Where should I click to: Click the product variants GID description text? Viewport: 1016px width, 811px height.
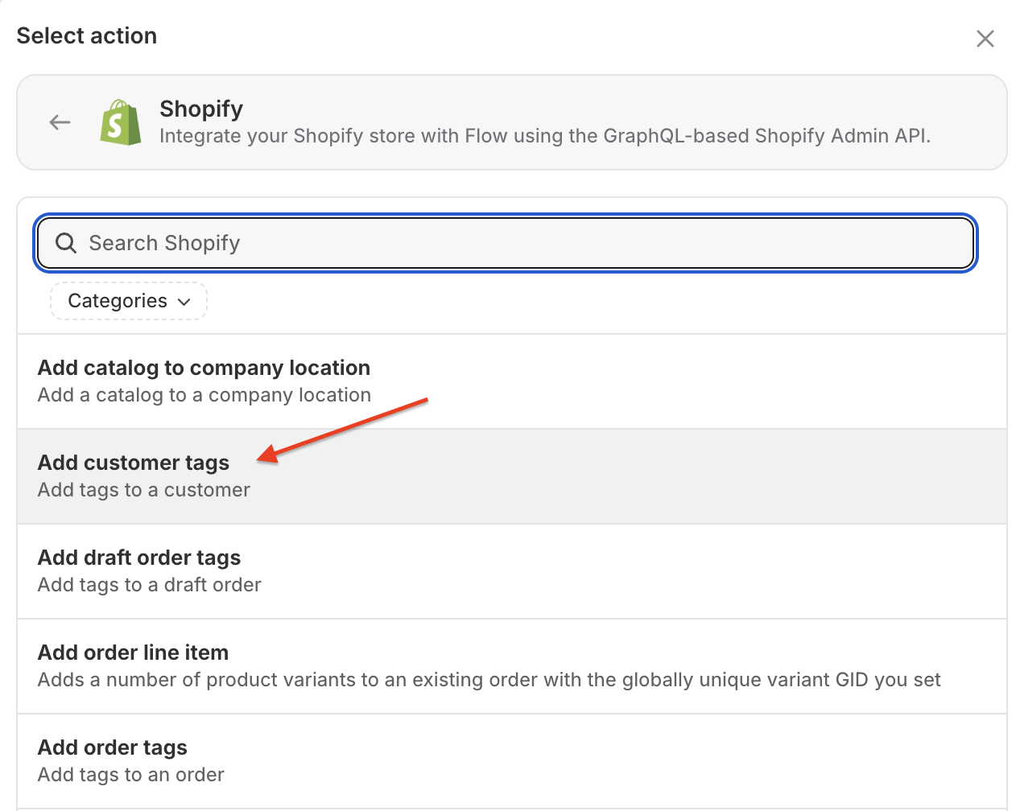click(x=489, y=680)
